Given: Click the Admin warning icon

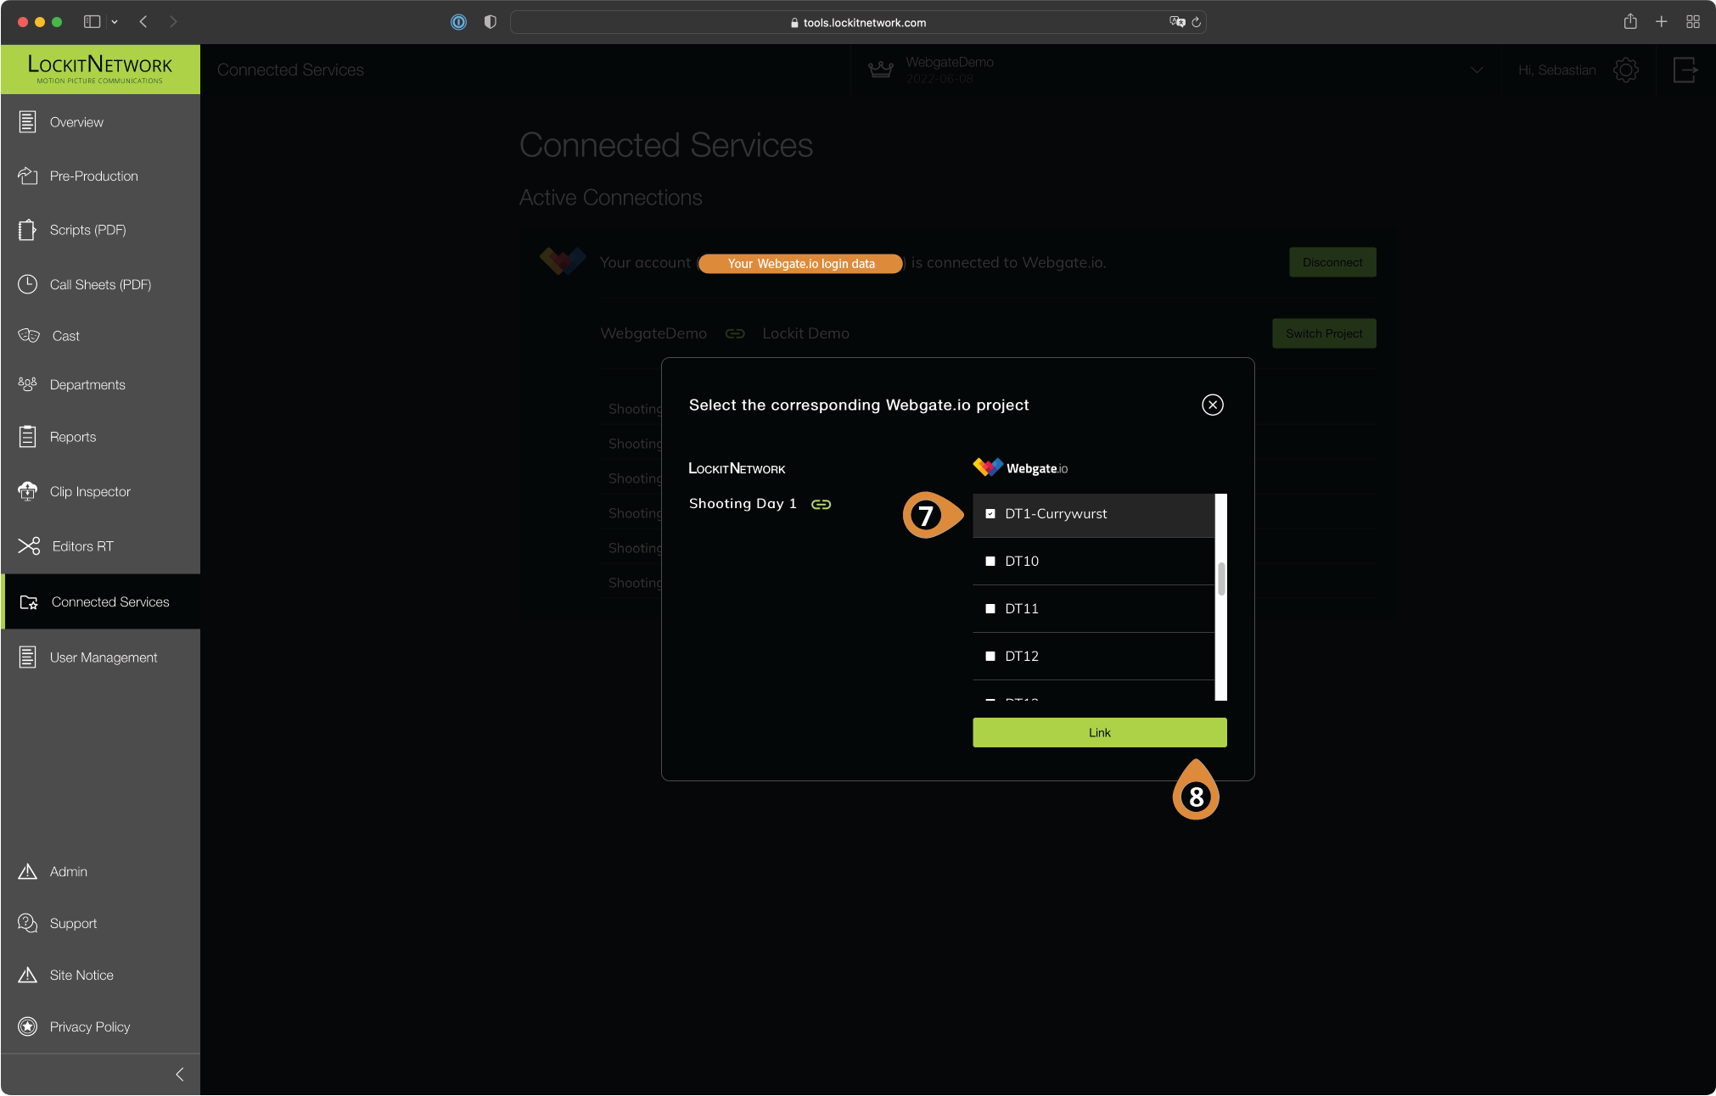Looking at the screenshot, I should click(27, 871).
